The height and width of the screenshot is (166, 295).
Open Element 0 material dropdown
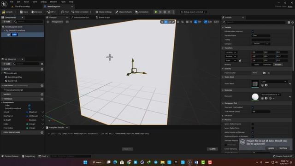(271, 95)
